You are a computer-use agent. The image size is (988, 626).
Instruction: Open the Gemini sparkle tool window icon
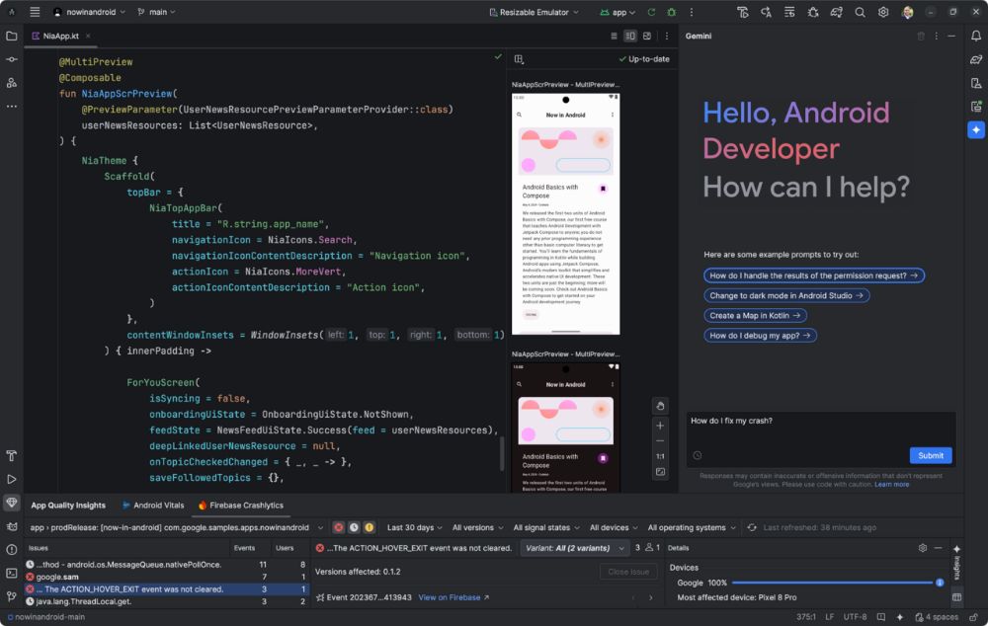(x=976, y=129)
